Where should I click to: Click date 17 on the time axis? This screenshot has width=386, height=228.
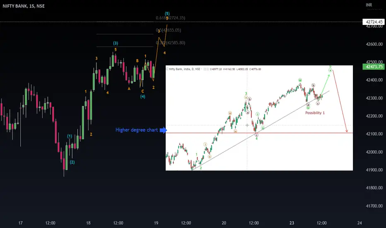[x=20, y=223]
